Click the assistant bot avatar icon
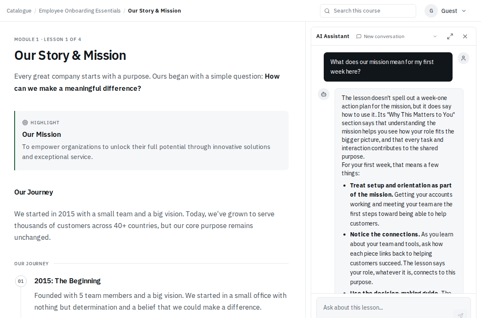This screenshot has width=481, height=318. pos(324,94)
